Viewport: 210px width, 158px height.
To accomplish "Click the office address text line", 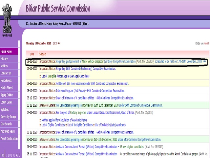I will click(x=57, y=24).
